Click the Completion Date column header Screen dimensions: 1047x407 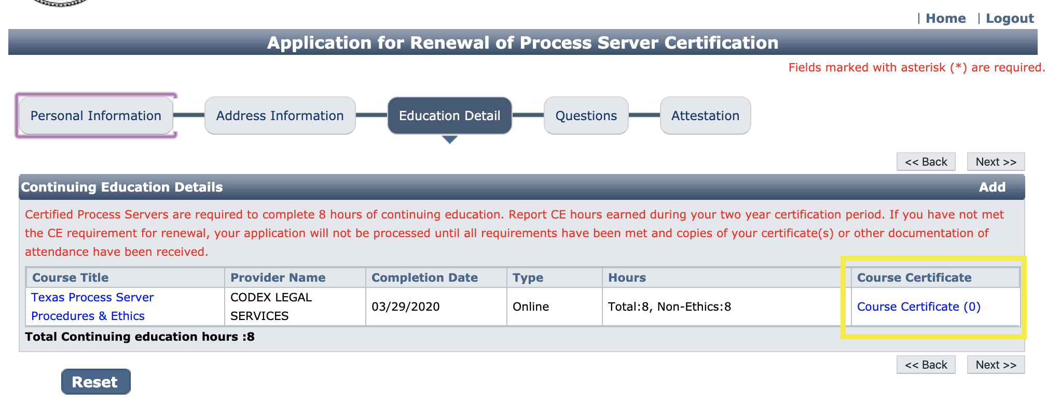(x=436, y=278)
